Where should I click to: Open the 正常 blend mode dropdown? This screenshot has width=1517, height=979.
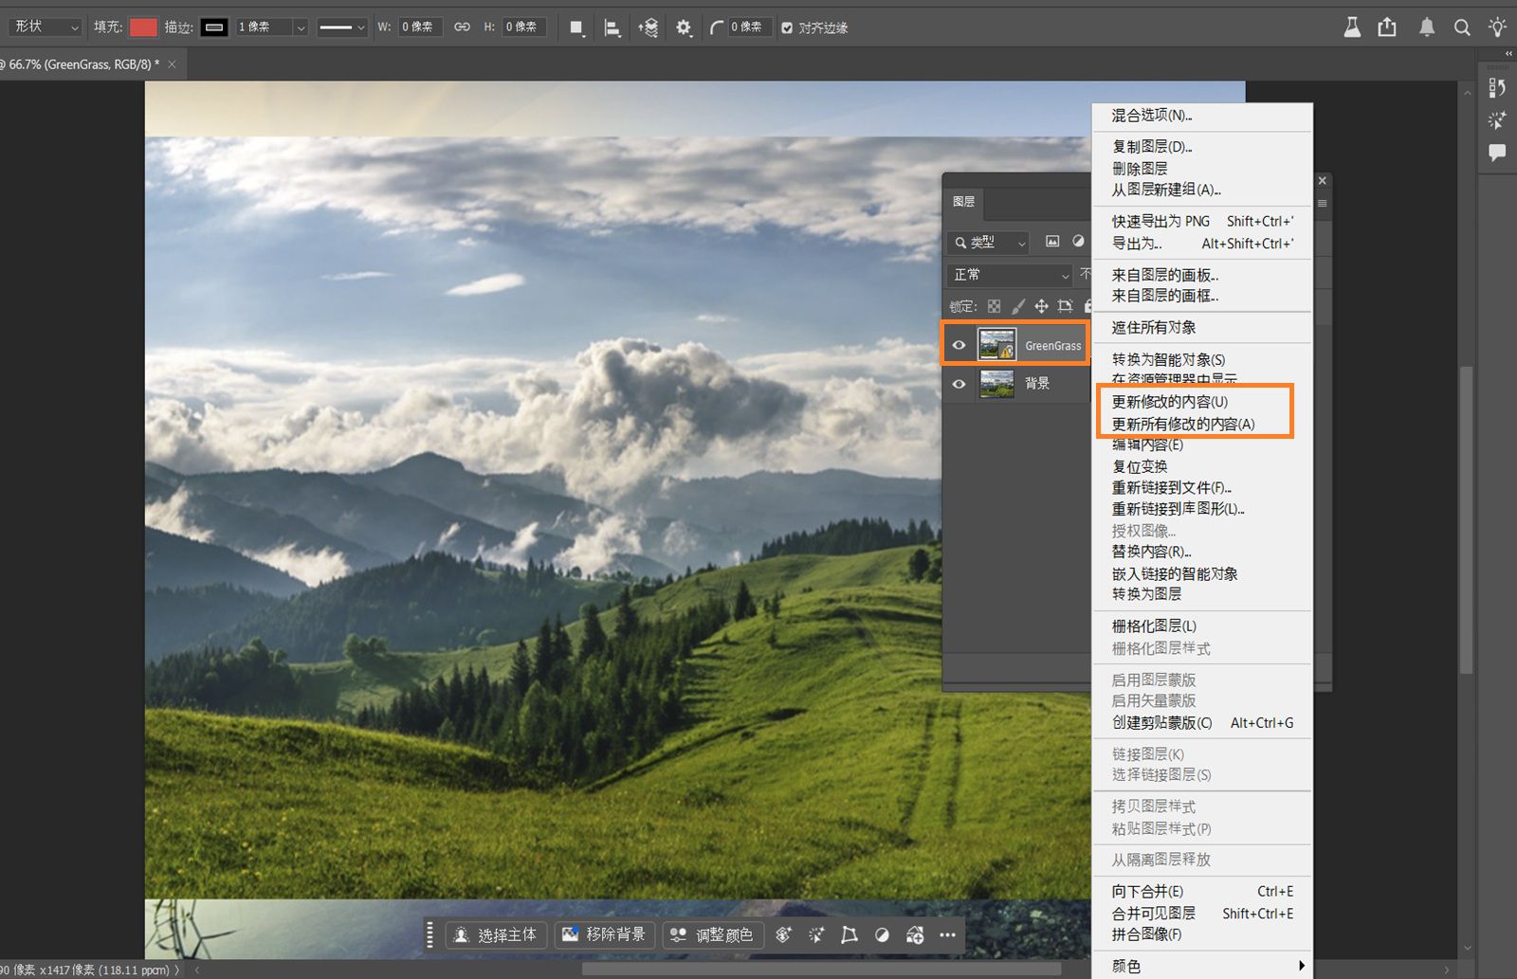(x=1011, y=275)
